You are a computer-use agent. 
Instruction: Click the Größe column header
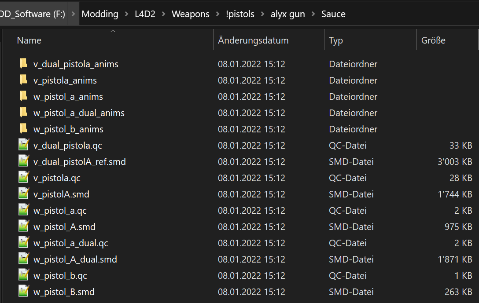pos(433,40)
